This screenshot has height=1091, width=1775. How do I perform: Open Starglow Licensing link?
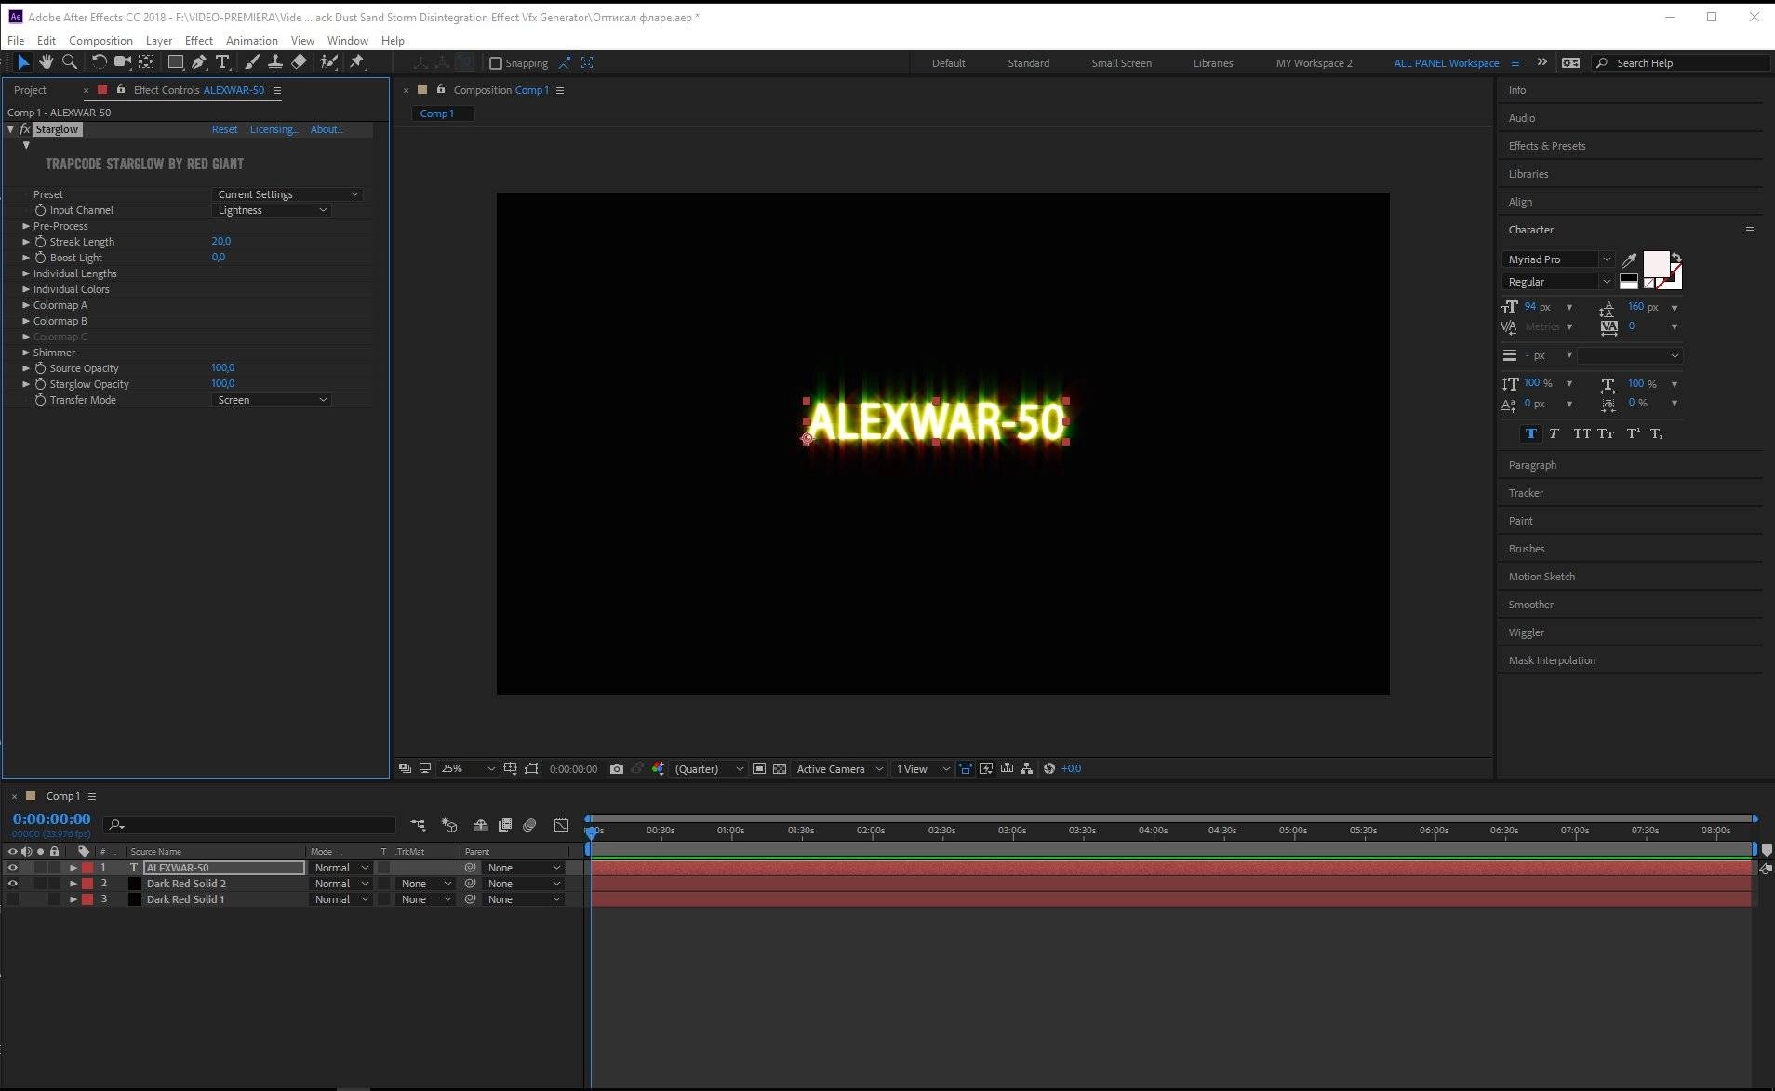274,129
